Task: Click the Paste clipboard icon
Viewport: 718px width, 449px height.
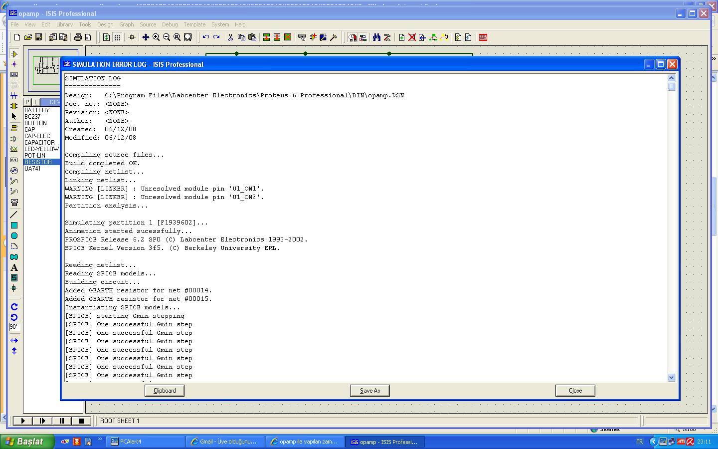Action: pyautogui.click(x=252, y=37)
